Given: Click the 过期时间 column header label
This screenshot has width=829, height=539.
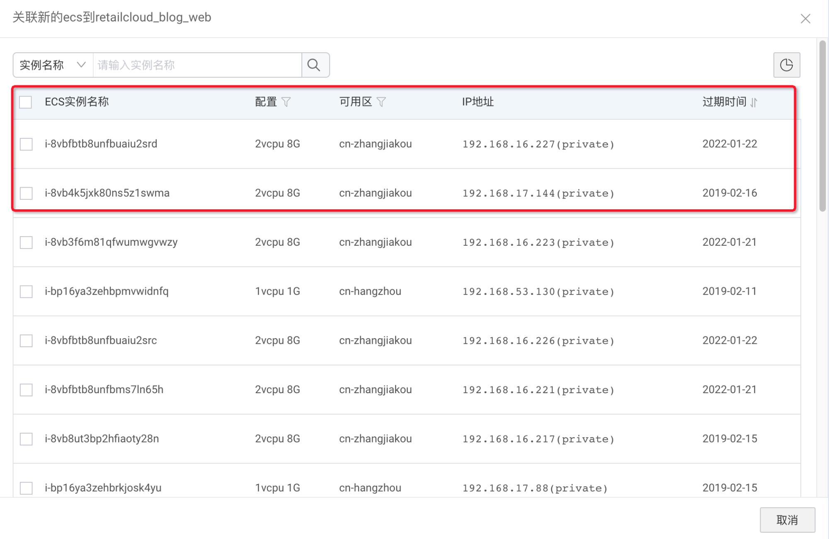Looking at the screenshot, I should 724,102.
